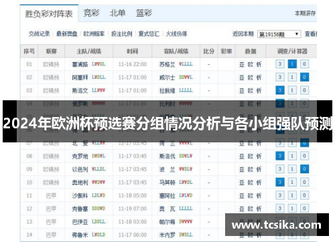Open 析 analysis for row 10 奥地利

point(259,183)
